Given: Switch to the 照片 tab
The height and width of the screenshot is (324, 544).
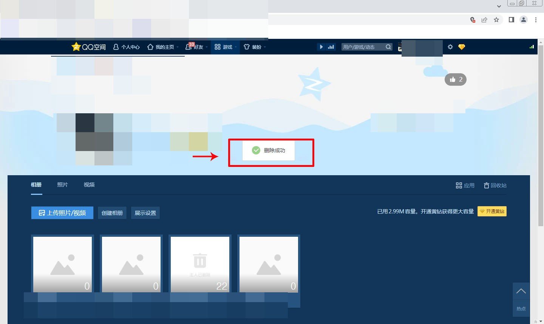Looking at the screenshot, I should 62,185.
